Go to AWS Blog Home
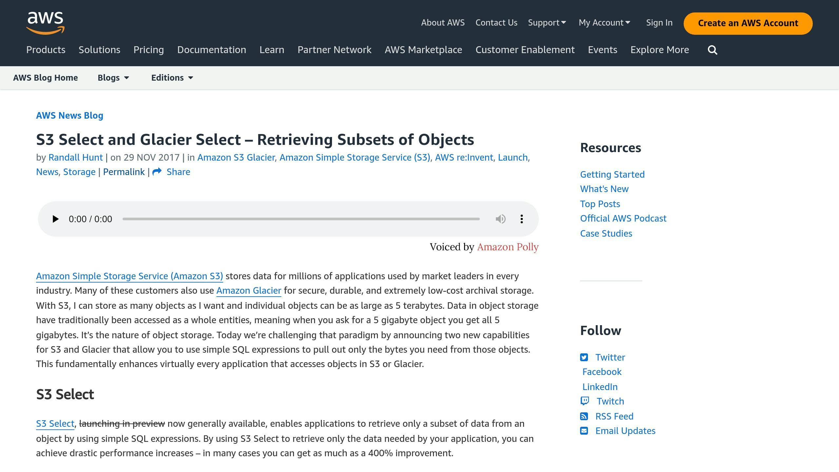This screenshot has width=839, height=472. (x=46, y=78)
